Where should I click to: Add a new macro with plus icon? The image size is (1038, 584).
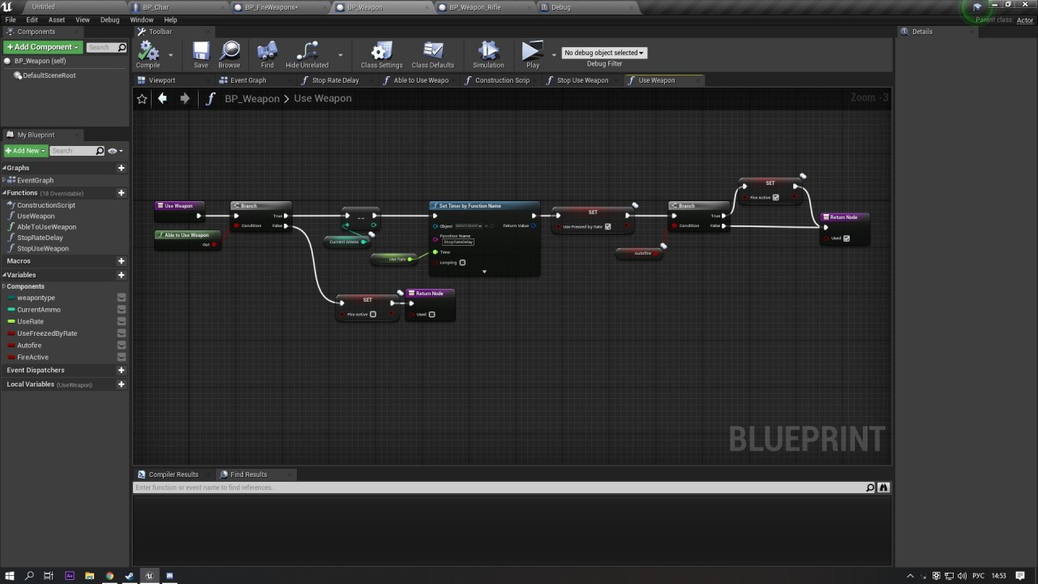click(x=121, y=261)
